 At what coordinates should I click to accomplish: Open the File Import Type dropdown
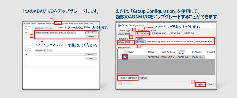(44, 29)
